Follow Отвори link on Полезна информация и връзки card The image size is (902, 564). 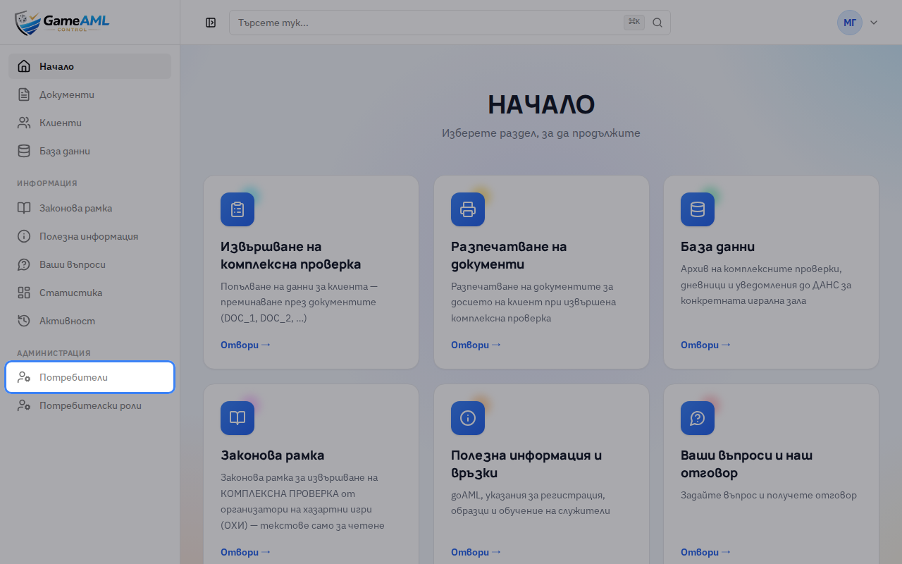476,552
